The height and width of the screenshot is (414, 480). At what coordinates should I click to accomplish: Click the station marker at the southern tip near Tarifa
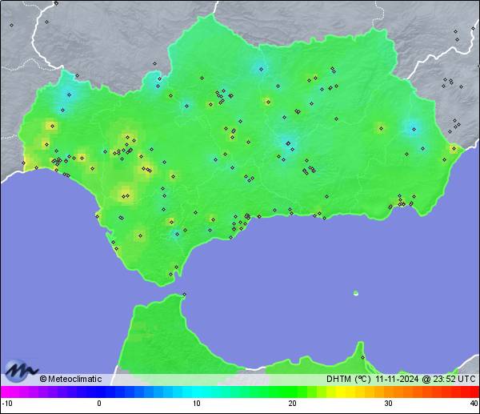pyautogui.click(x=170, y=275)
